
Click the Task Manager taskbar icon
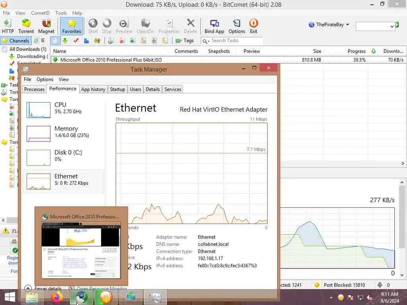[155, 297]
